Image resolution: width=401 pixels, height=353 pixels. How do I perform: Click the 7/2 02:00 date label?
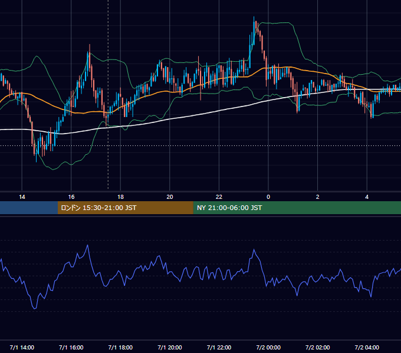317,347
